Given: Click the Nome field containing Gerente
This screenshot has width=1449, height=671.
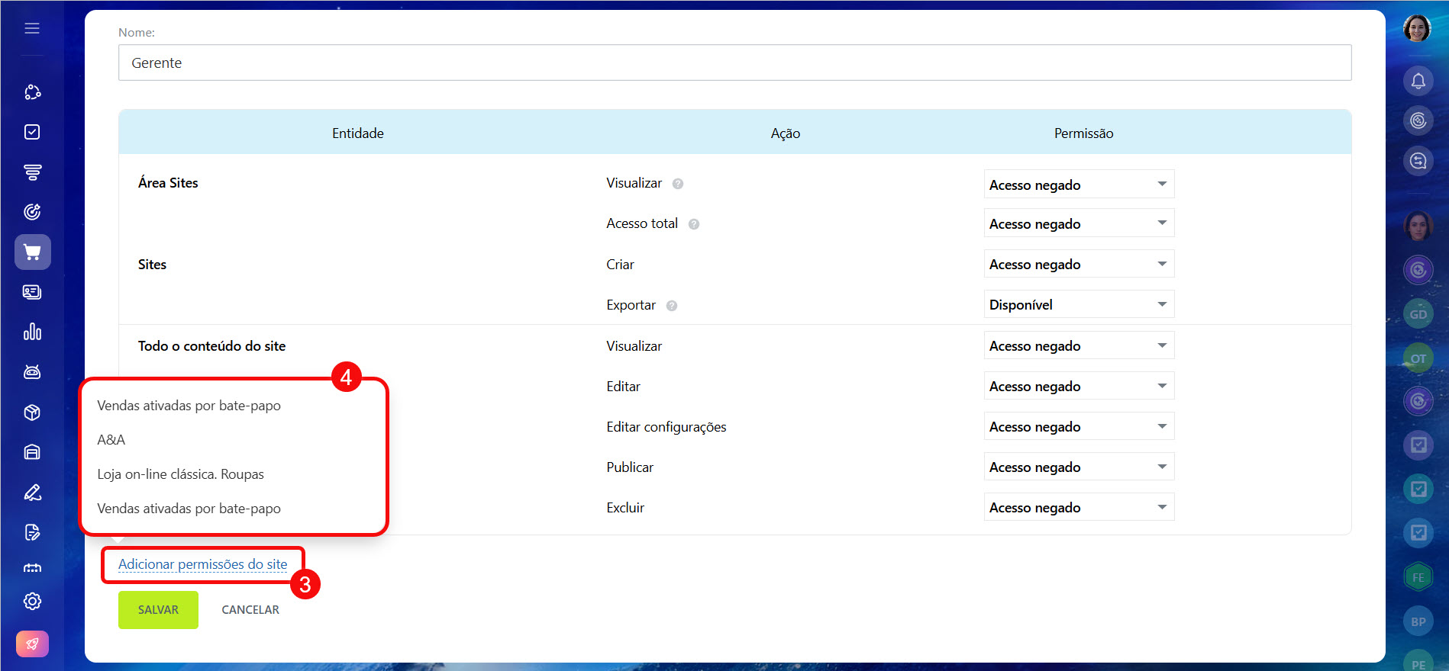Looking at the screenshot, I should click(734, 63).
